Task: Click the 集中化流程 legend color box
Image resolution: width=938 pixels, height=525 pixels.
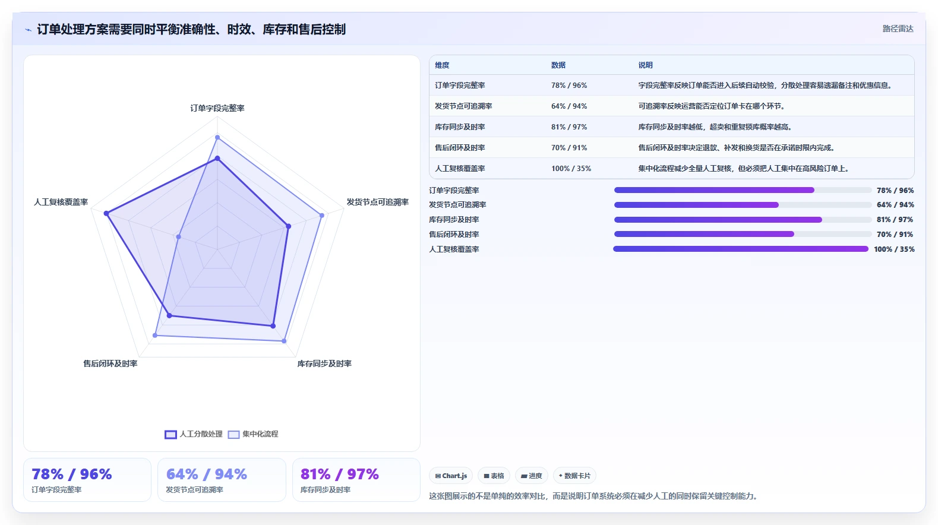Action: point(233,435)
